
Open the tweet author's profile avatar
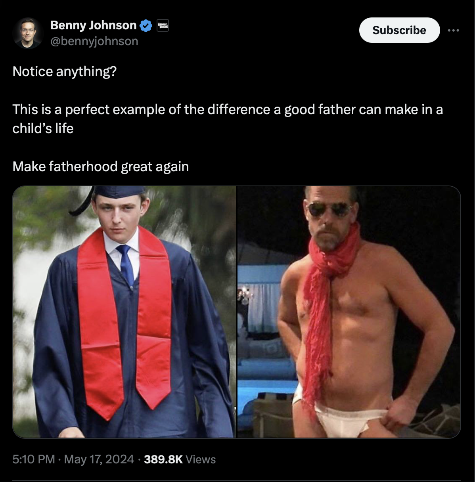[x=27, y=33]
